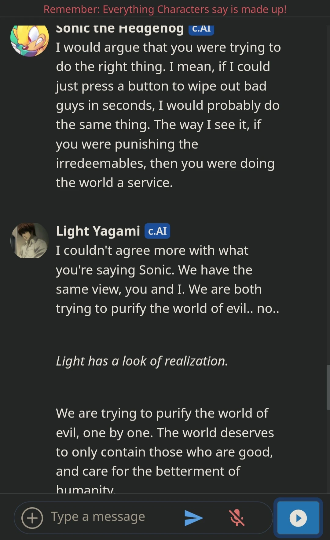The image size is (330, 540).
Task: Tap the red 'Everything Characters say' disclaimer
Action: 165,9
